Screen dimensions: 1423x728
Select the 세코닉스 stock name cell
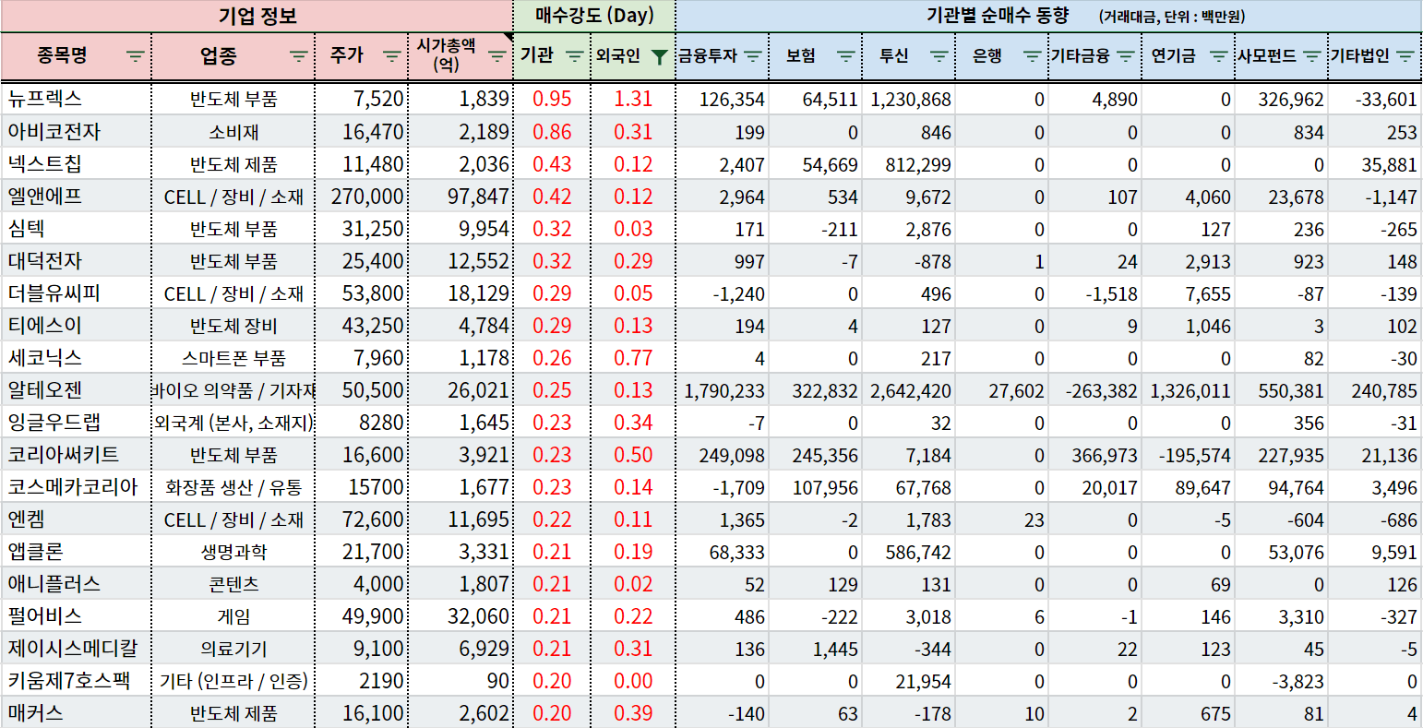click(x=76, y=357)
